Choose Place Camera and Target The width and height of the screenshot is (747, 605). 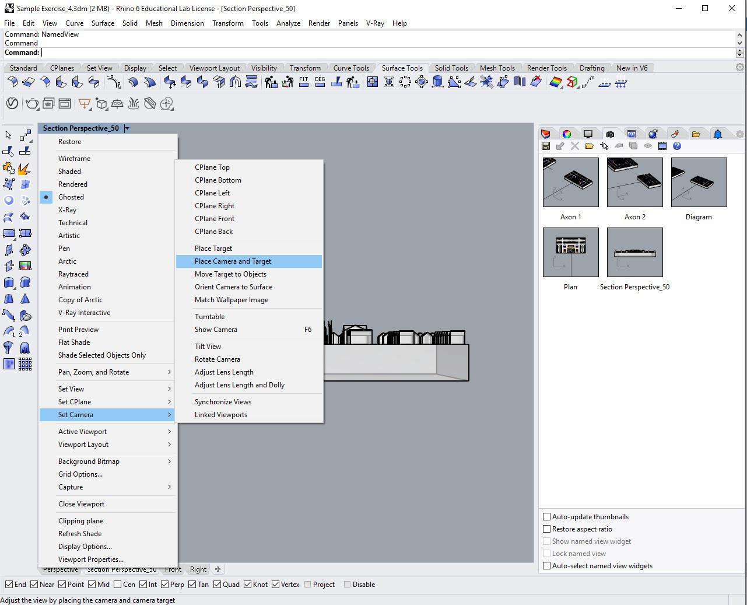[x=233, y=261]
